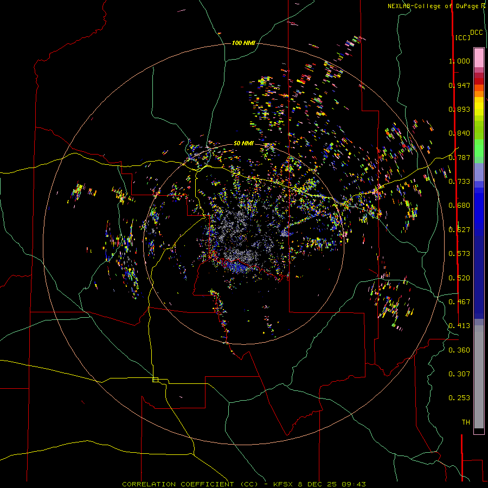Pick the pink segment of the color bar
Viewport: 488px width, 488px height.
[x=479, y=57]
